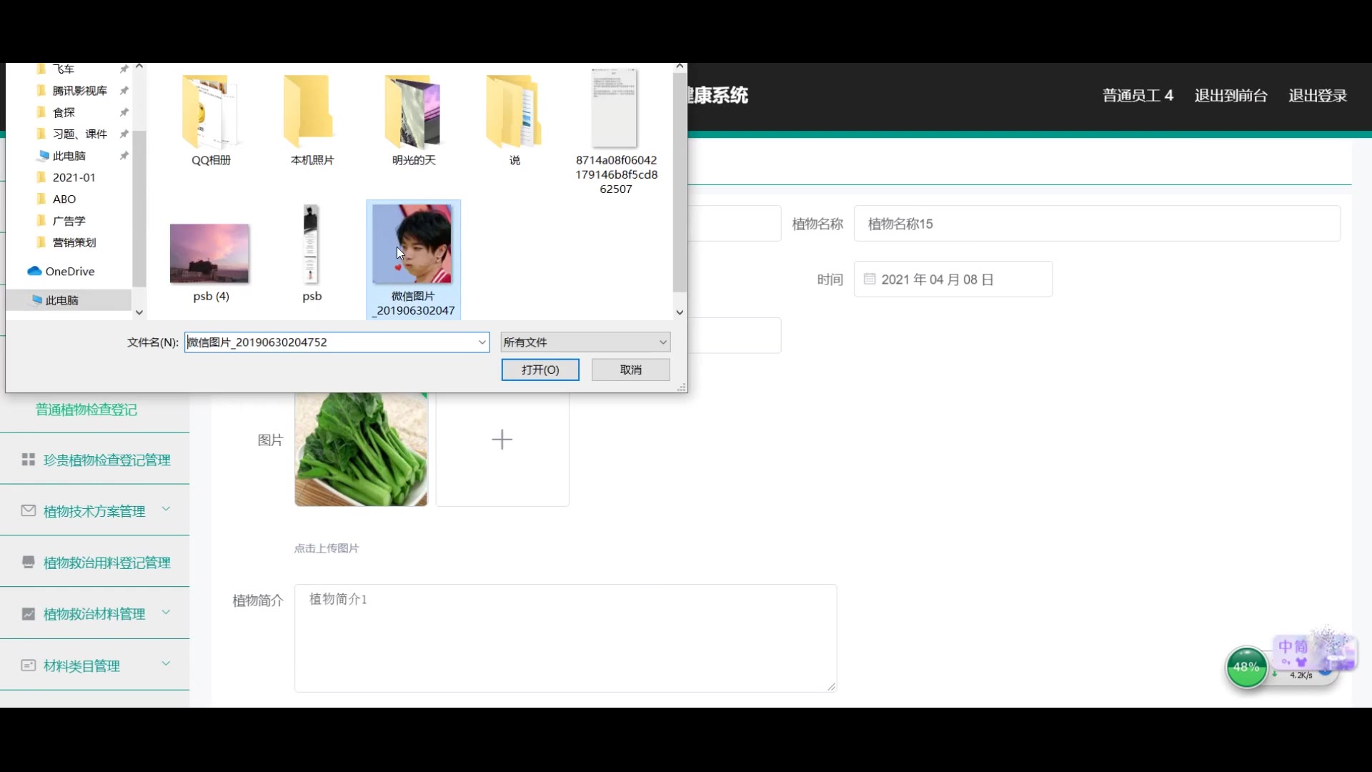Expand the 植物技术方案管理 menu chevron
This screenshot has width=1372, height=772.
pos(166,510)
